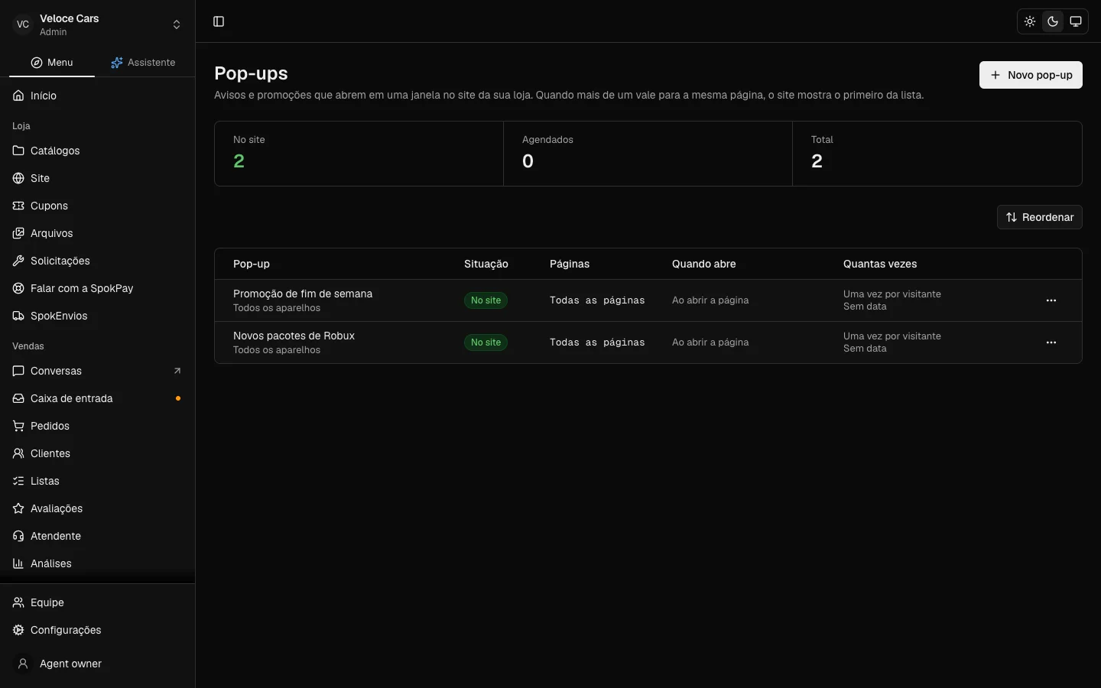Open Análises chart icon
The width and height of the screenshot is (1101, 688).
click(18, 563)
